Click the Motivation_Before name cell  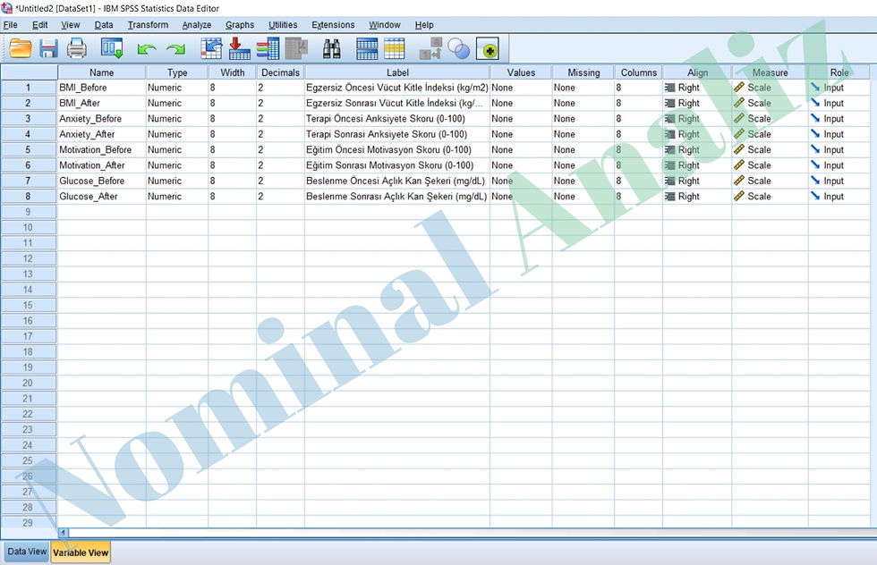tap(101, 150)
